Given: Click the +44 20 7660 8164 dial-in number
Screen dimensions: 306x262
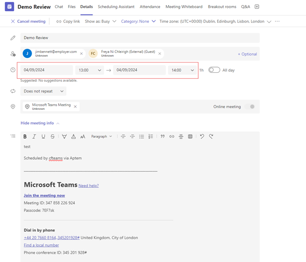Looking at the screenshot, I should click(x=51, y=238).
